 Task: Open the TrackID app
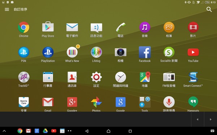tap(24, 77)
